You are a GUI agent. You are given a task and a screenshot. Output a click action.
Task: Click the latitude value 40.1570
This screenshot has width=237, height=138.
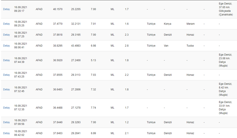(x=58, y=9)
